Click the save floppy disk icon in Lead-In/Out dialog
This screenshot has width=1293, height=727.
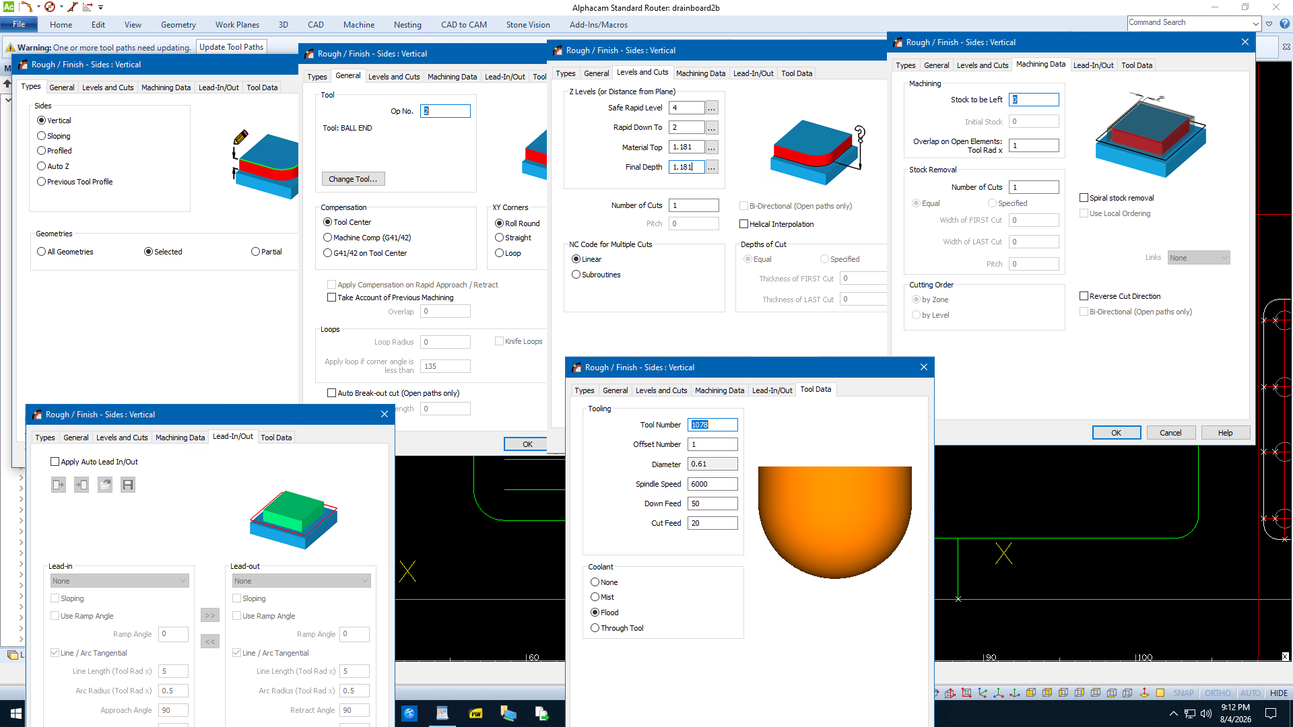128,485
